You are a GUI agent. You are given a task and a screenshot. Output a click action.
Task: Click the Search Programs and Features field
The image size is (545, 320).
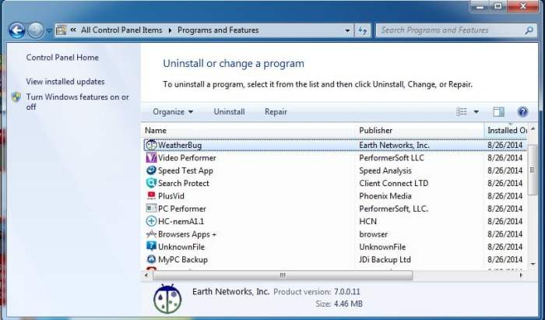[x=452, y=30]
